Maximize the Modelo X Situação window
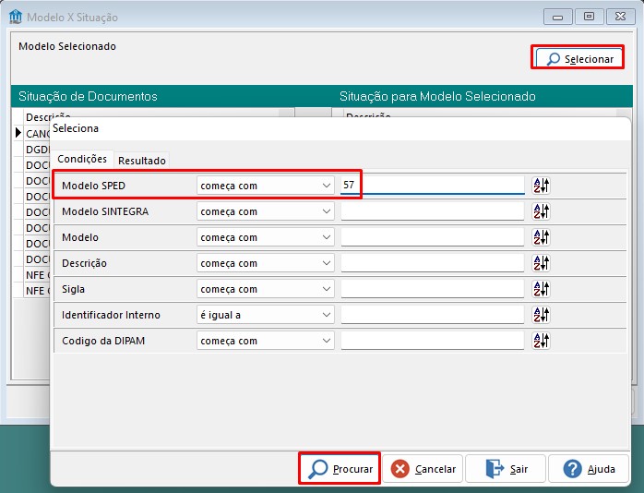This screenshot has height=493, width=644. 589,17
